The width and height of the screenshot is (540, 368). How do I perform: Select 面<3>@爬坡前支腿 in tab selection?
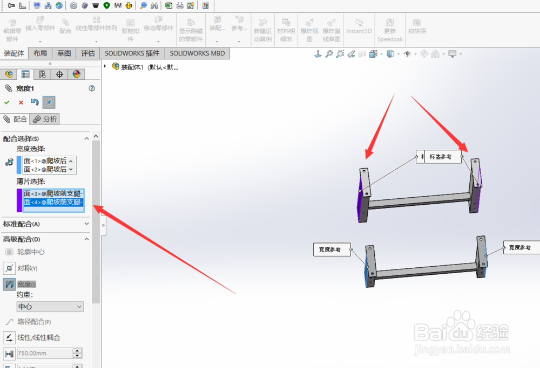[53, 193]
